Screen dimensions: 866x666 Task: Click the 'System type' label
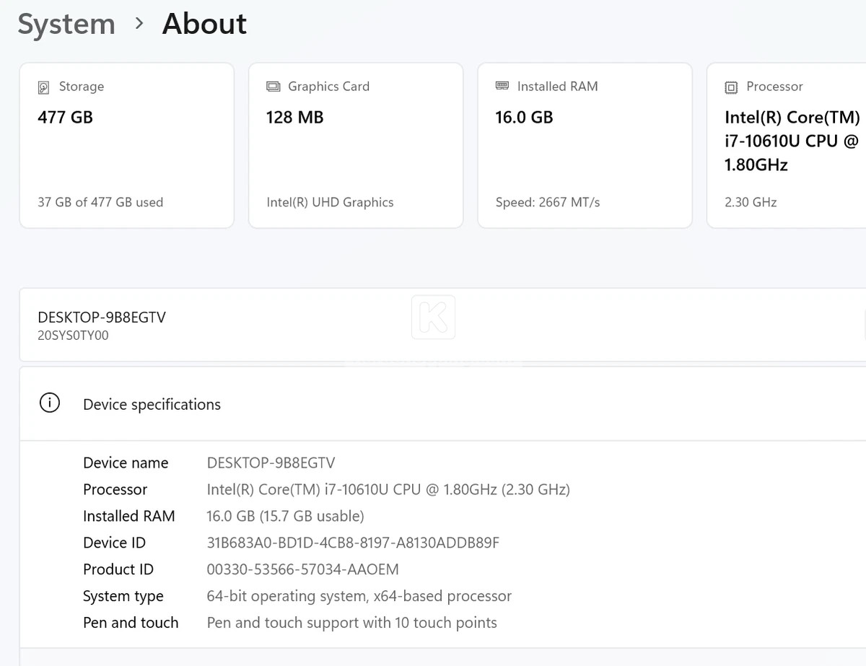point(123,597)
